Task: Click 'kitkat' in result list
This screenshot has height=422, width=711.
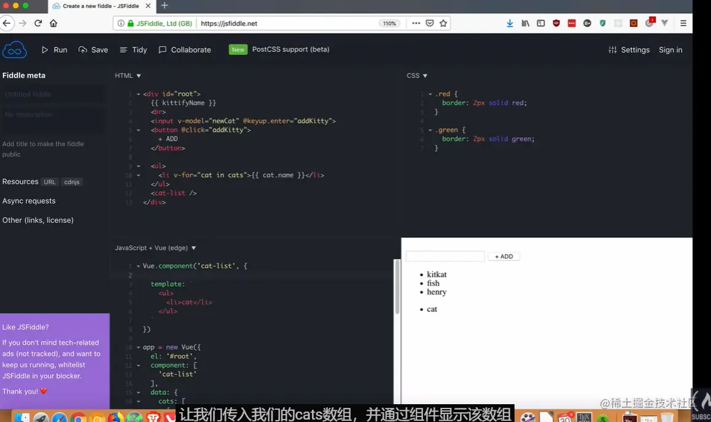Action: tap(437, 275)
